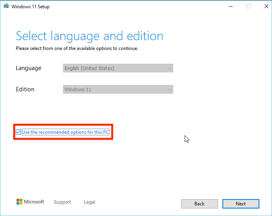Click the 'Language' field label
Viewport: 272px width, 216px height.
[x=28, y=68]
